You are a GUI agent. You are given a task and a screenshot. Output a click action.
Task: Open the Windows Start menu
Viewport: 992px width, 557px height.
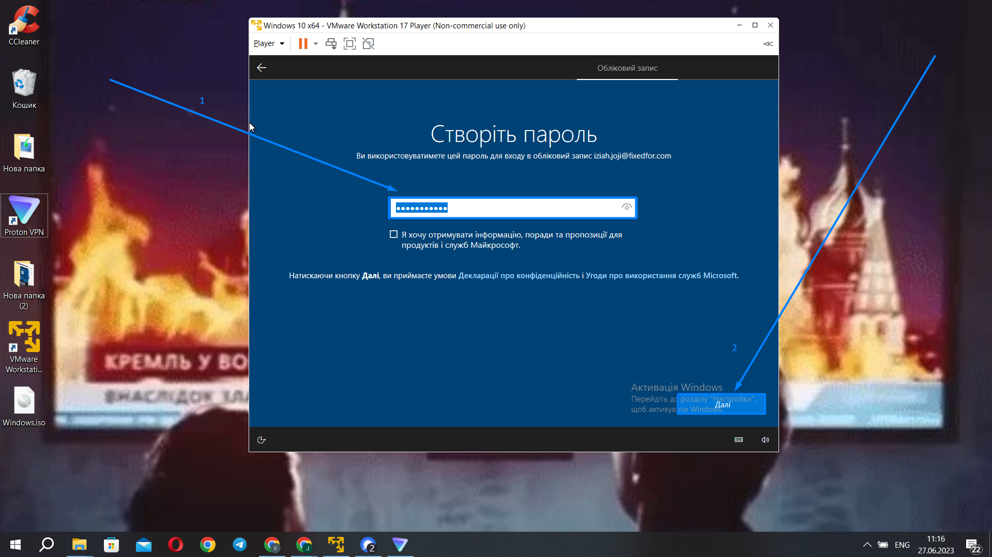click(15, 545)
